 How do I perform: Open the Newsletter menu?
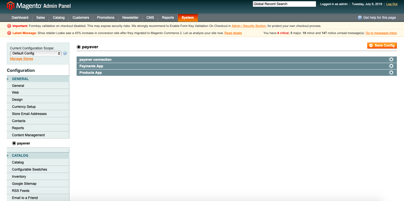point(130,18)
